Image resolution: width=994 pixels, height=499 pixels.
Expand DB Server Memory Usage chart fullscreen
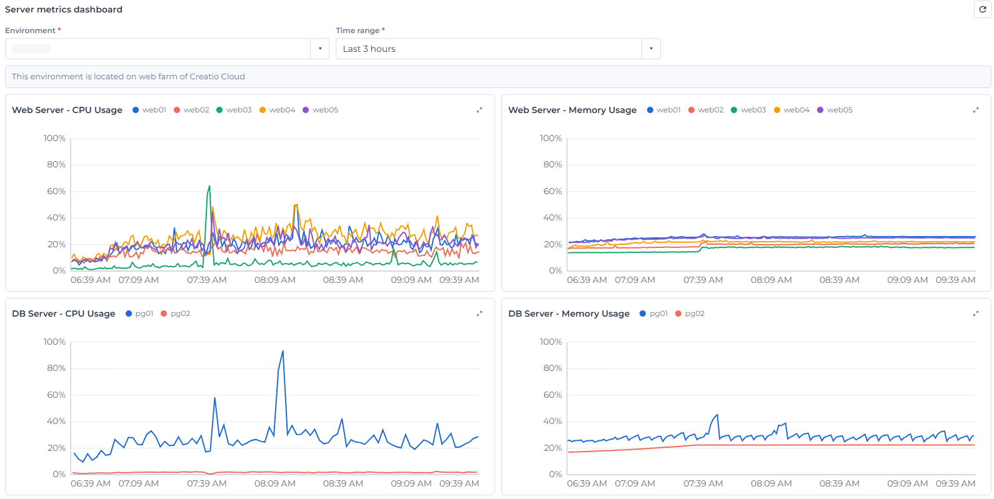click(976, 314)
